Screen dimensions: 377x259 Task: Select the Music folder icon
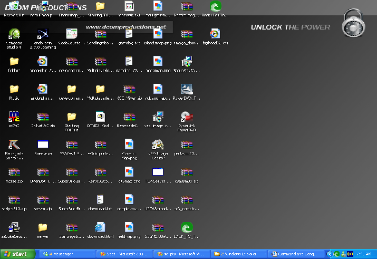pyautogui.click(x=14, y=89)
